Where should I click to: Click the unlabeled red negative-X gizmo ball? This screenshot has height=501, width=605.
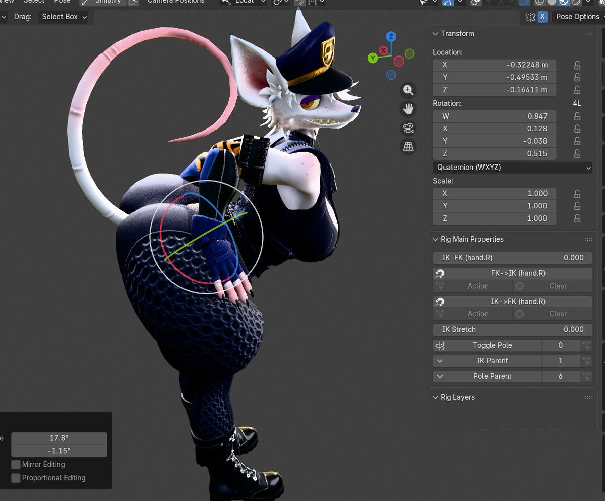click(x=399, y=61)
